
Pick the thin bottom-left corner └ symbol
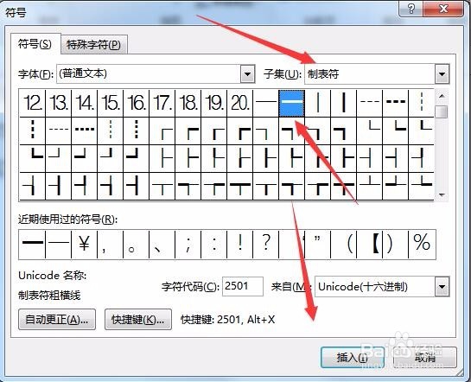pos(370,131)
